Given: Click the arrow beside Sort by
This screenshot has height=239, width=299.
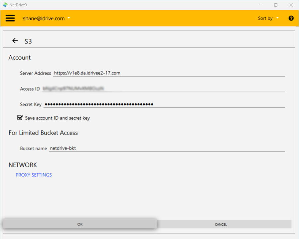Looking at the screenshot, I should [x=277, y=18].
